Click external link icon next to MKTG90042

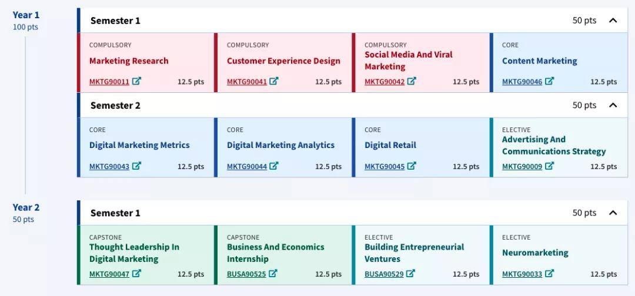[x=412, y=82]
